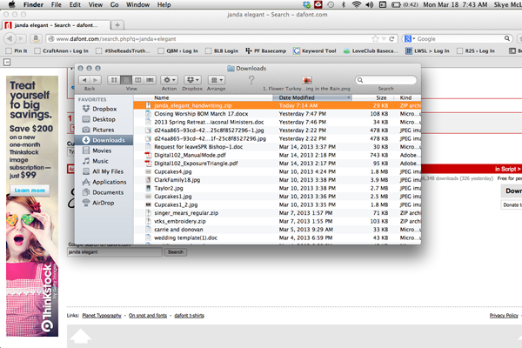Select Cupcakes4.jpg file
The width and height of the screenshot is (522, 348).
278,172
